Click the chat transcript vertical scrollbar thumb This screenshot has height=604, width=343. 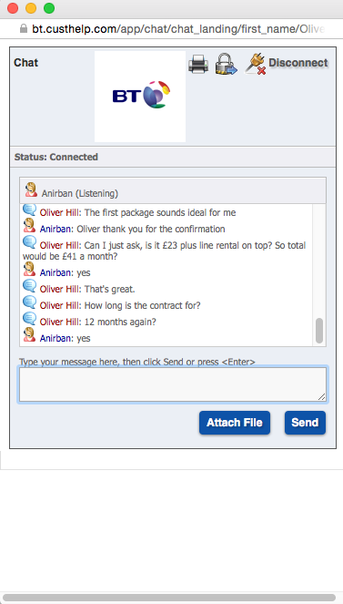tap(319, 331)
